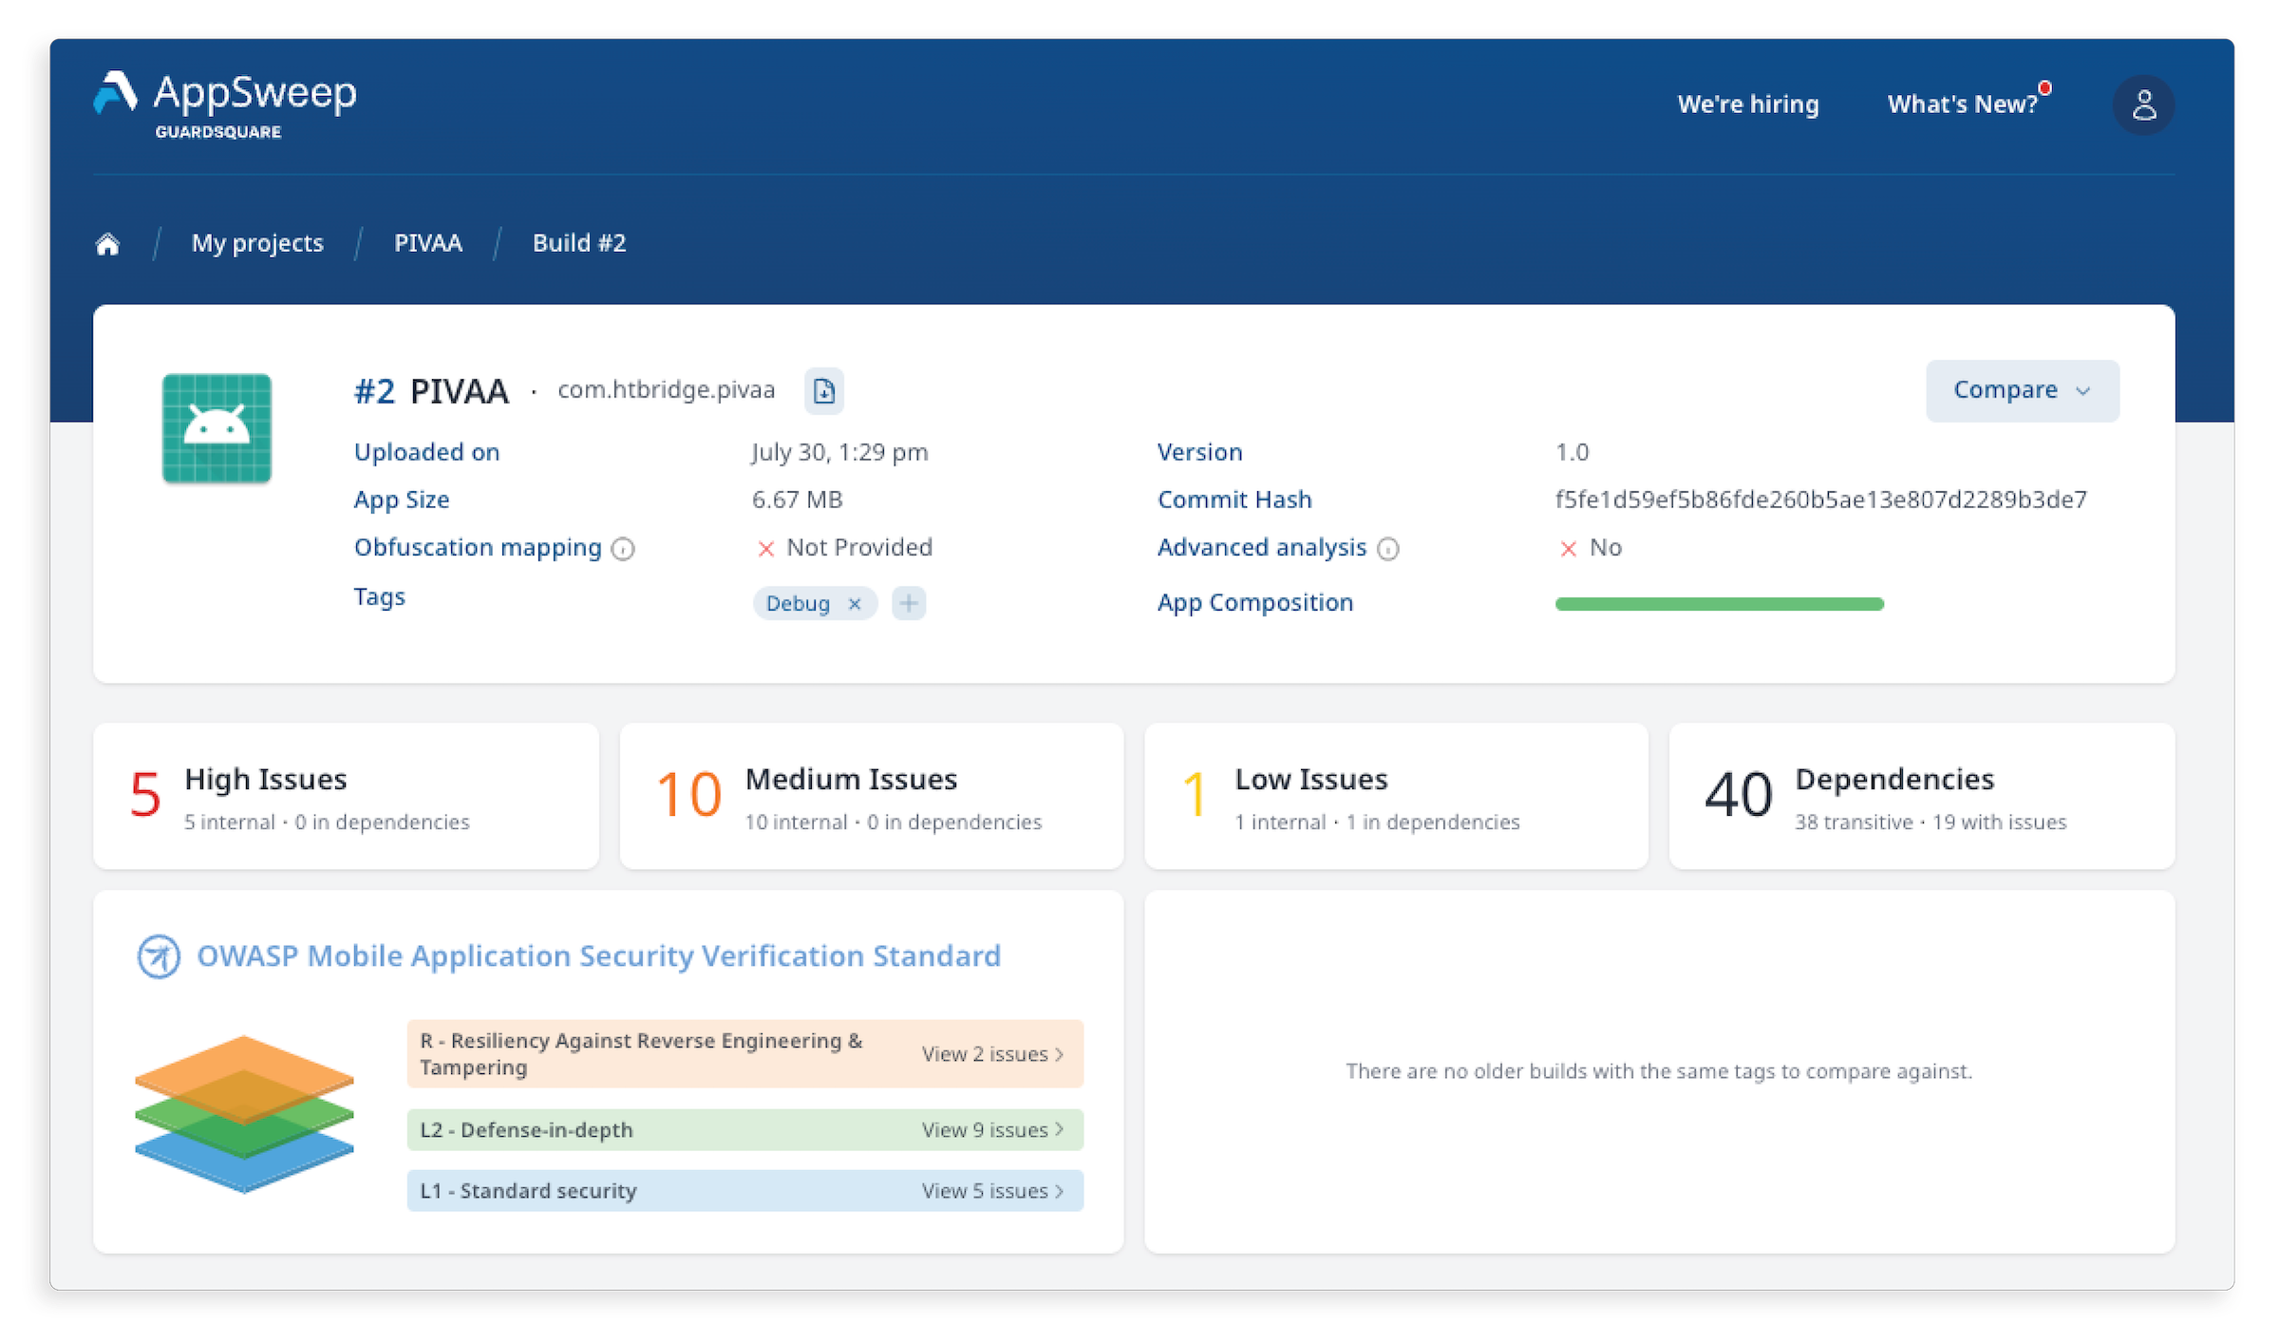The width and height of the screenshot is (2279, 1341).
Task: Expand View 2 issues for Resiliency section
Action: [x=991, y=1053]
